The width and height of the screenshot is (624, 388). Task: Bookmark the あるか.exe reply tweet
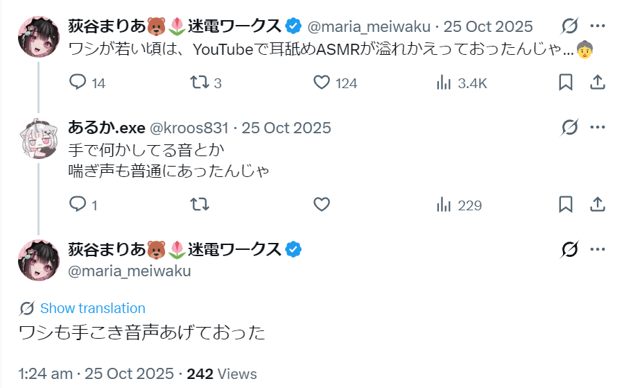pos(566,204)
